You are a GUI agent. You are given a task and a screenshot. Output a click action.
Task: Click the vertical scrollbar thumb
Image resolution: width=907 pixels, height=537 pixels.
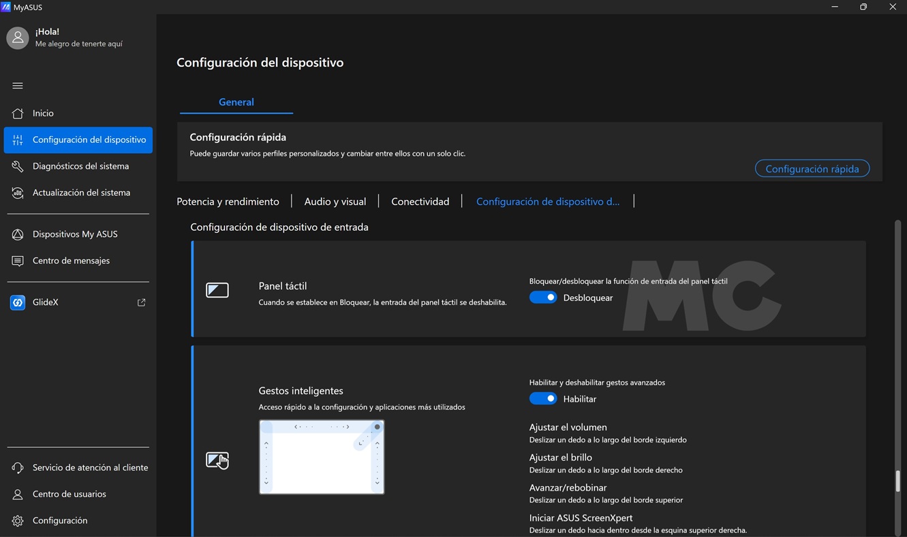897,481
